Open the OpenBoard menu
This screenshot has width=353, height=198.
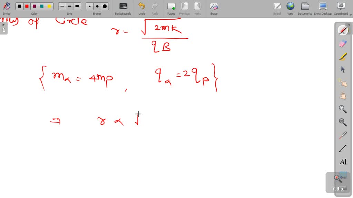[x=341, y=8]
